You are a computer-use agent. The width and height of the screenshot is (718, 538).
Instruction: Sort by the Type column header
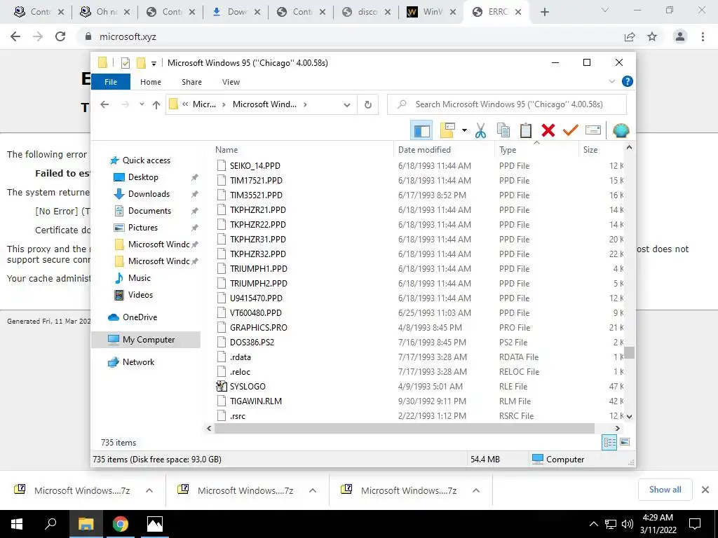[x=536, y=150]
